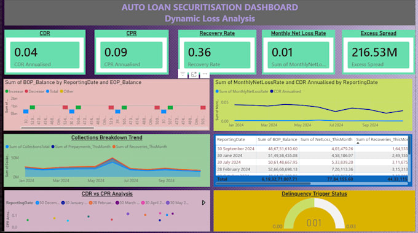Click the Total row net loss 77,84,155.60
418x233 pixels.
point(340,179)
